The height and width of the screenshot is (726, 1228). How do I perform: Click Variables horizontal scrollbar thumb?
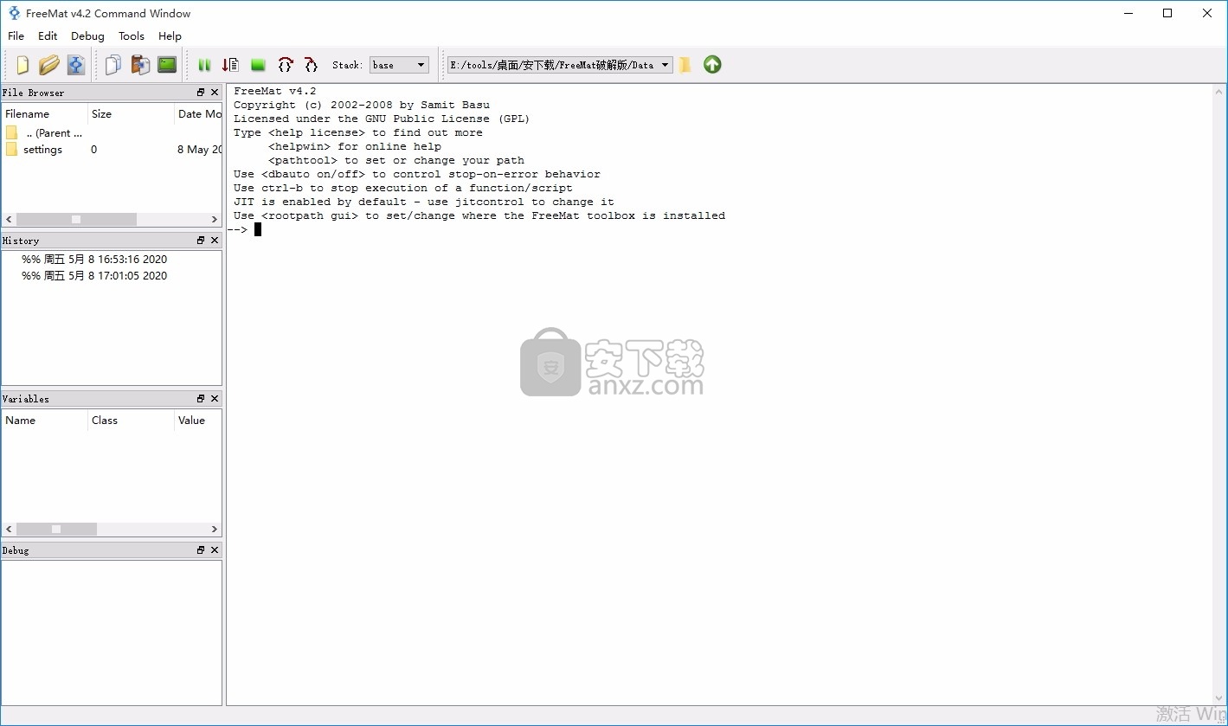point(56,529)
